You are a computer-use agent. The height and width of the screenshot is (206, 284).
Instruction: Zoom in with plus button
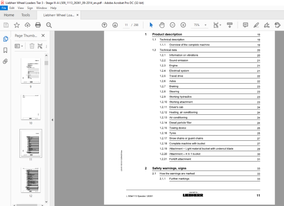tap(183, 25)
